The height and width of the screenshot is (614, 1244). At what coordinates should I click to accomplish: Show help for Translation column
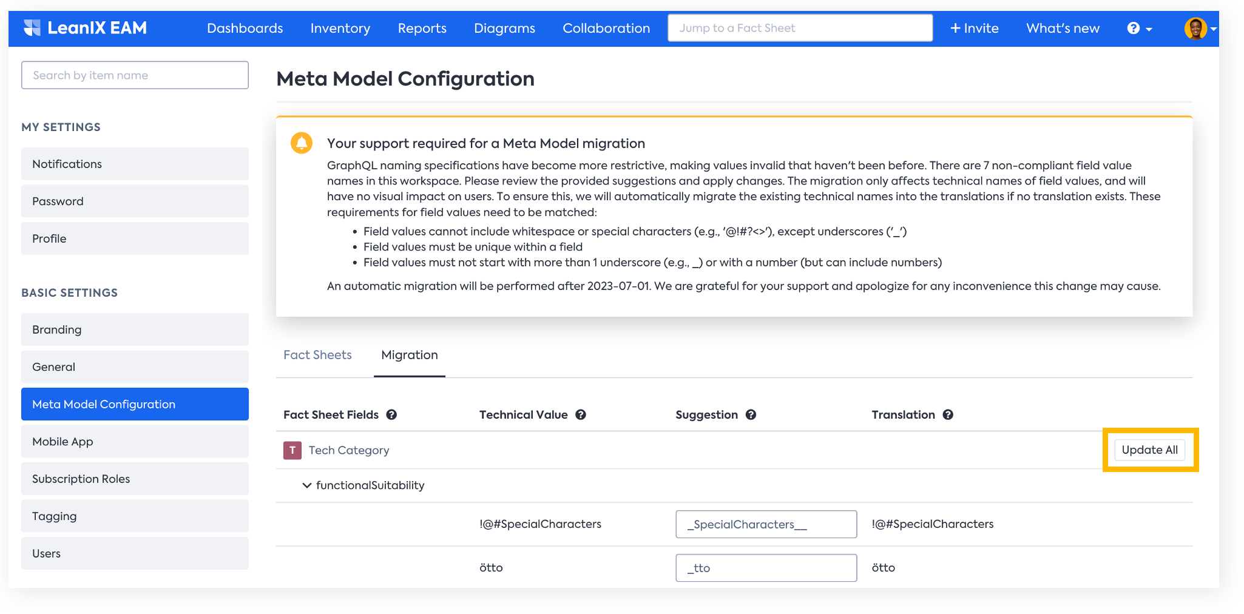click(x=948, y=415)
